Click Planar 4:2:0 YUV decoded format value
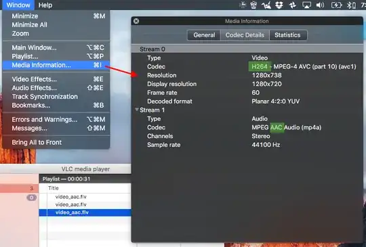 275,102
